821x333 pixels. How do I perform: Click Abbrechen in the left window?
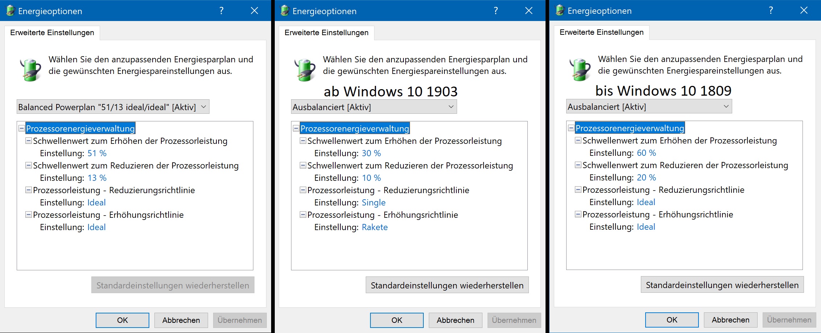coord(181,320)
